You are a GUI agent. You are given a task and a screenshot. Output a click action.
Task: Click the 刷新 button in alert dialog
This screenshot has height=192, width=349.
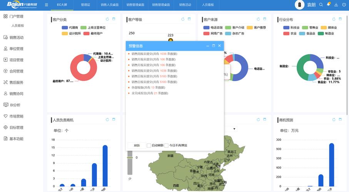coord(137,146)
